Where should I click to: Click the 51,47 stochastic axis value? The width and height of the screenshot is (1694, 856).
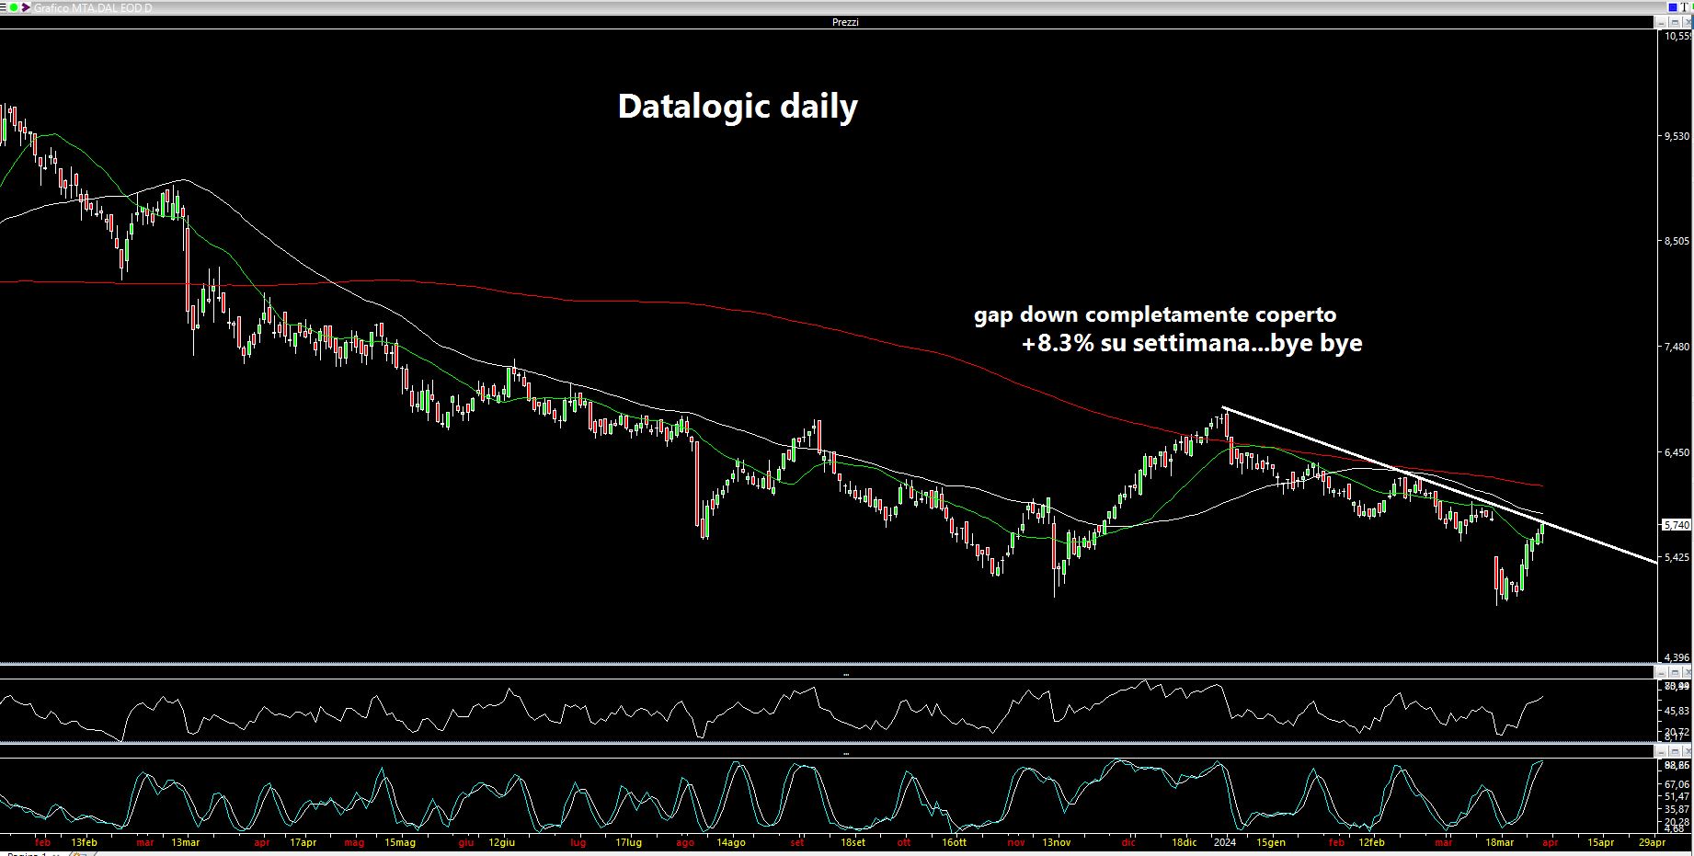(1678, 796)
